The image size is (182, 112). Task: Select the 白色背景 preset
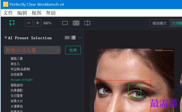coord(17,75)
